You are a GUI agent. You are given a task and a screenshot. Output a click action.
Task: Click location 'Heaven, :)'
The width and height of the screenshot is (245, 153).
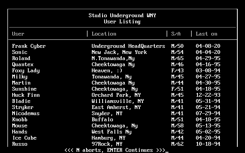tap(107, 70)
